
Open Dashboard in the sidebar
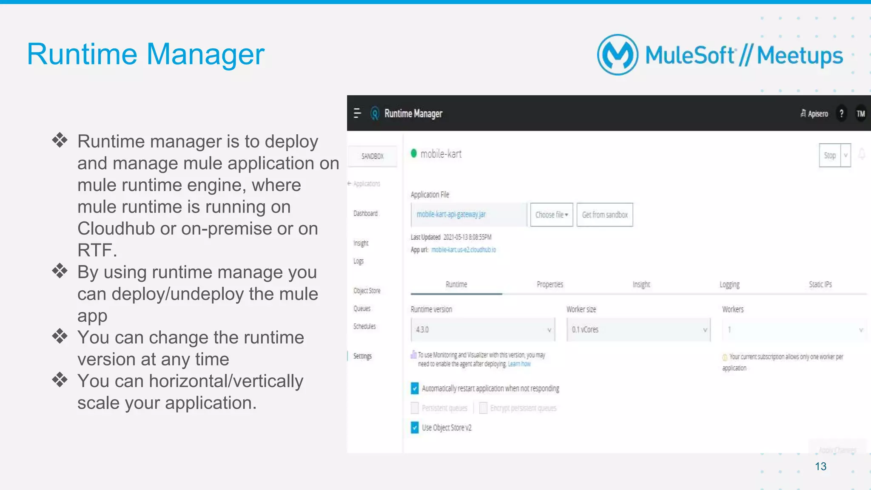[365, 213]
